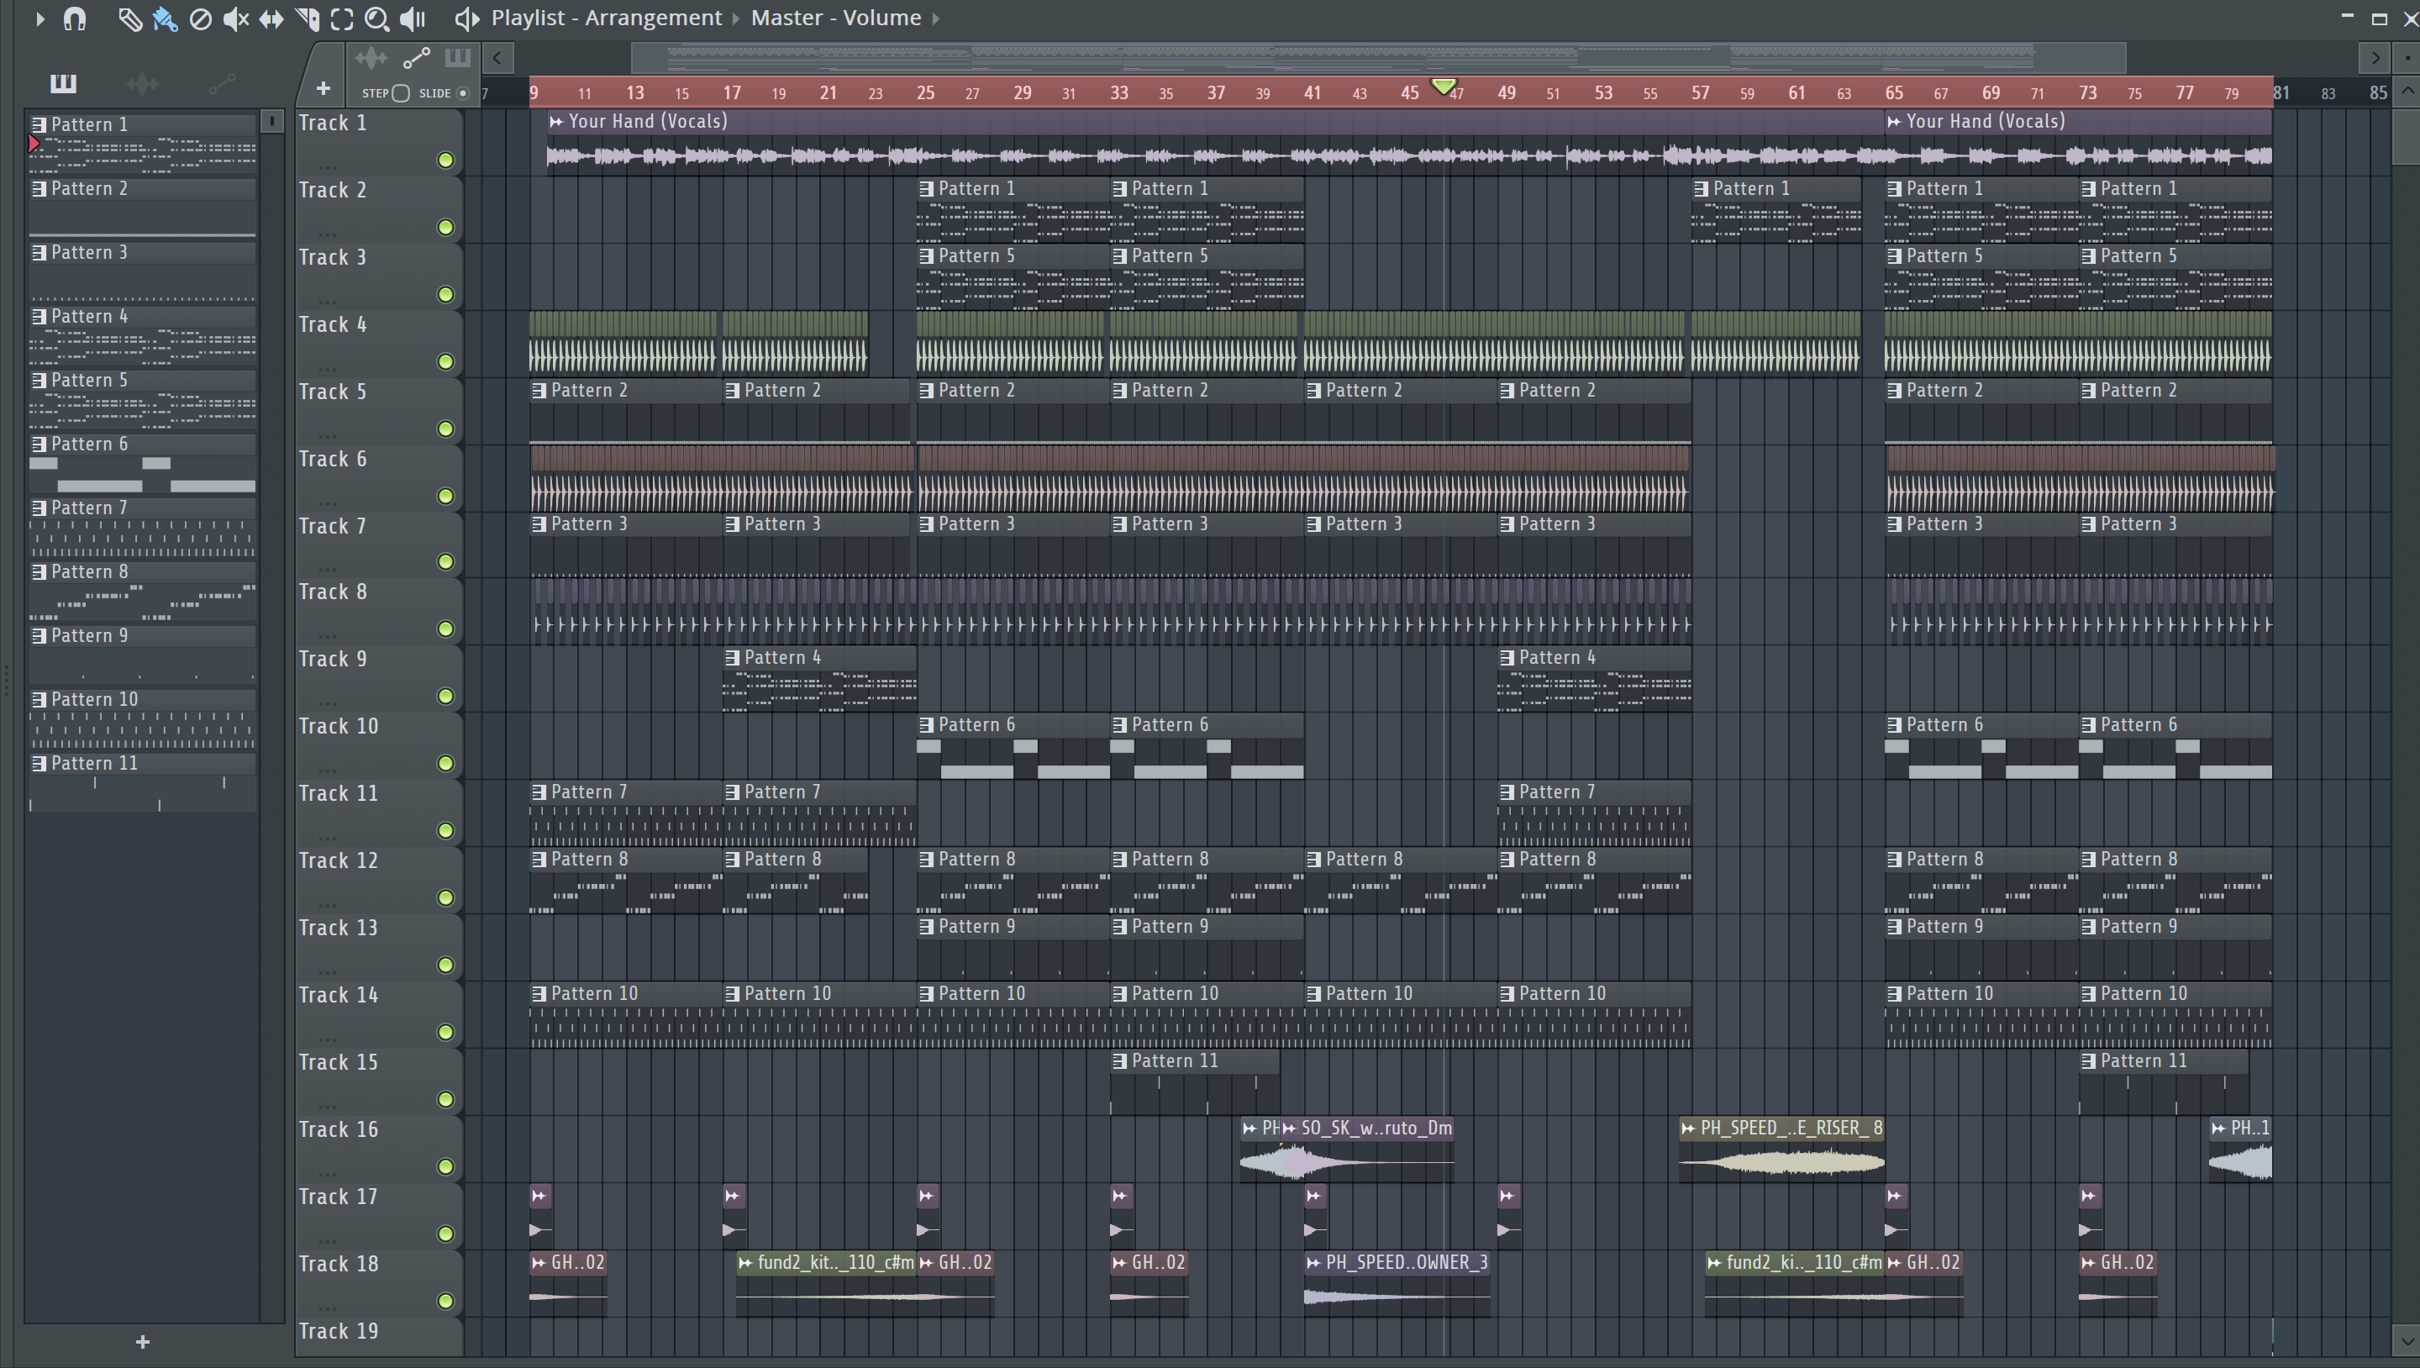Open the SO_SK_w..ruto_Dm clip menu
Screen dimensions: 2420x1368
(x=1289, y=1129)
